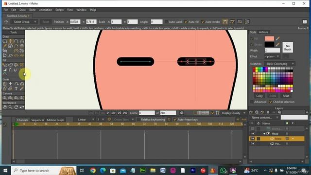
Task: Select the Text tool in Layer tools
Action: (16, 88)
